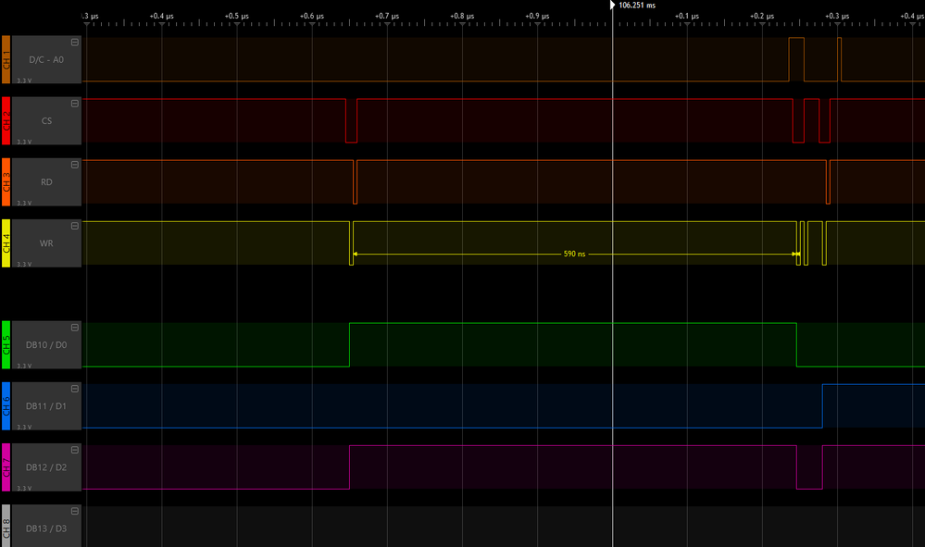This screenshot has height=547, width=925.
Task: Select the D/C - A0 channel label
Action: click(x=46, y=59)
